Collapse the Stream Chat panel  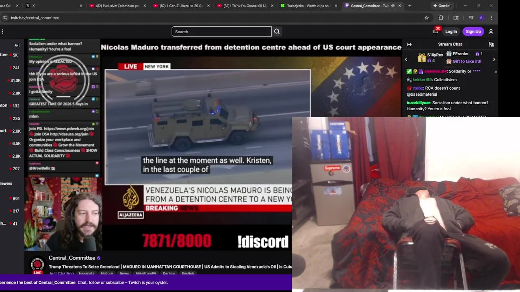pyautogui.click(x=409, y=44)
